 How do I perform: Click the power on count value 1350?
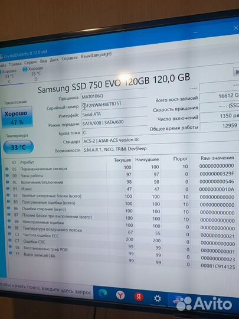(220, 116)
